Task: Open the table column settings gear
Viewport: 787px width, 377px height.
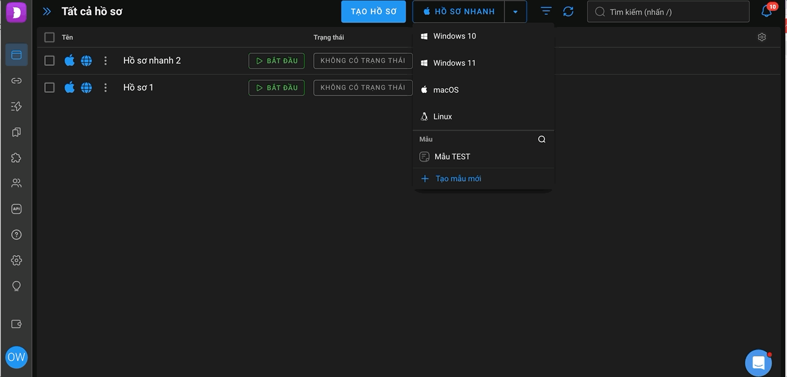Action: 762,37
